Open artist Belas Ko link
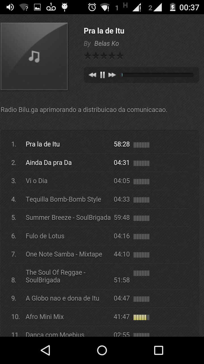The height and width of the screenshot is (364, 204). point(107,44)
